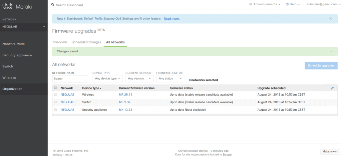
Task: Expand the Help menu
Action: coord(293,4)
